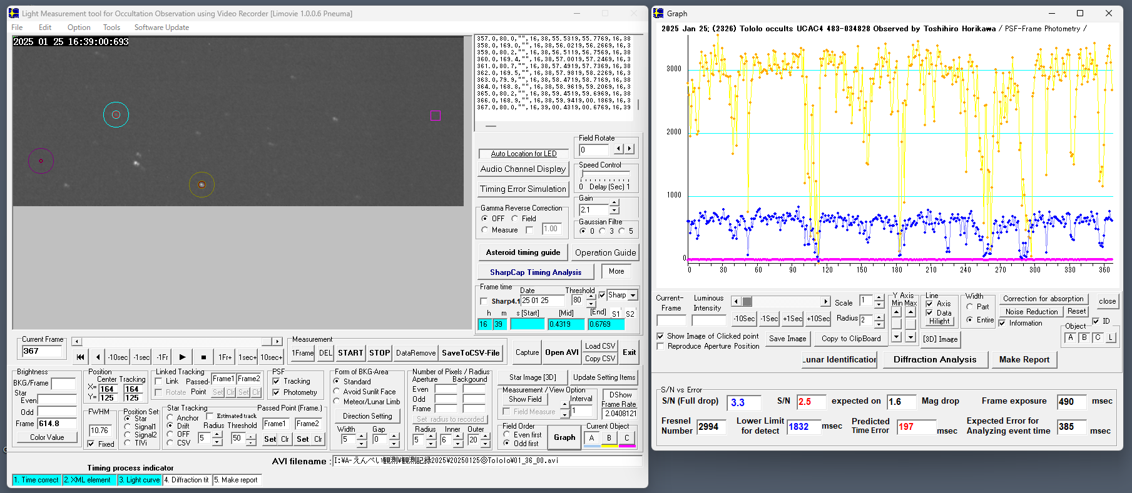Enable the Link checkbox in Linked Tracking
This screenshot has height=493, width=1132.
coord(159,381)
